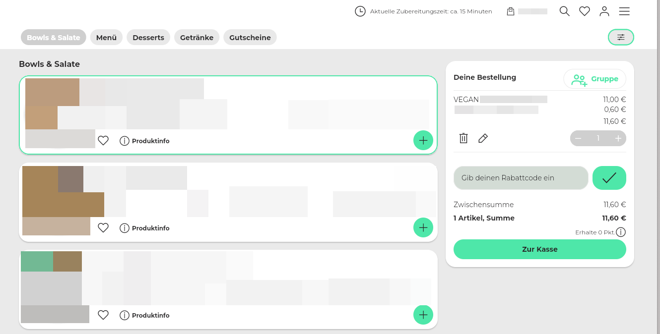Image resolution: width=660 pixels, height=334 pixels.
Task: Open the search magnifier icon
Action: pos(564,11)
